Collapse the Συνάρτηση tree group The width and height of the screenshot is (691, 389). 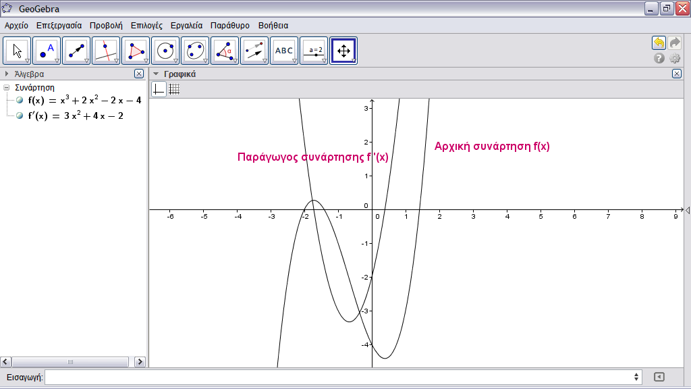click(x=7, y=87)
